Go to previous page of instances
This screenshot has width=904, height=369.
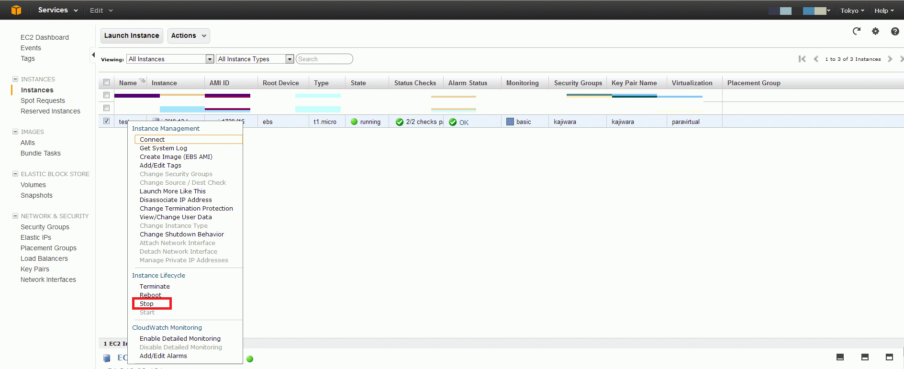click(816, 59)
